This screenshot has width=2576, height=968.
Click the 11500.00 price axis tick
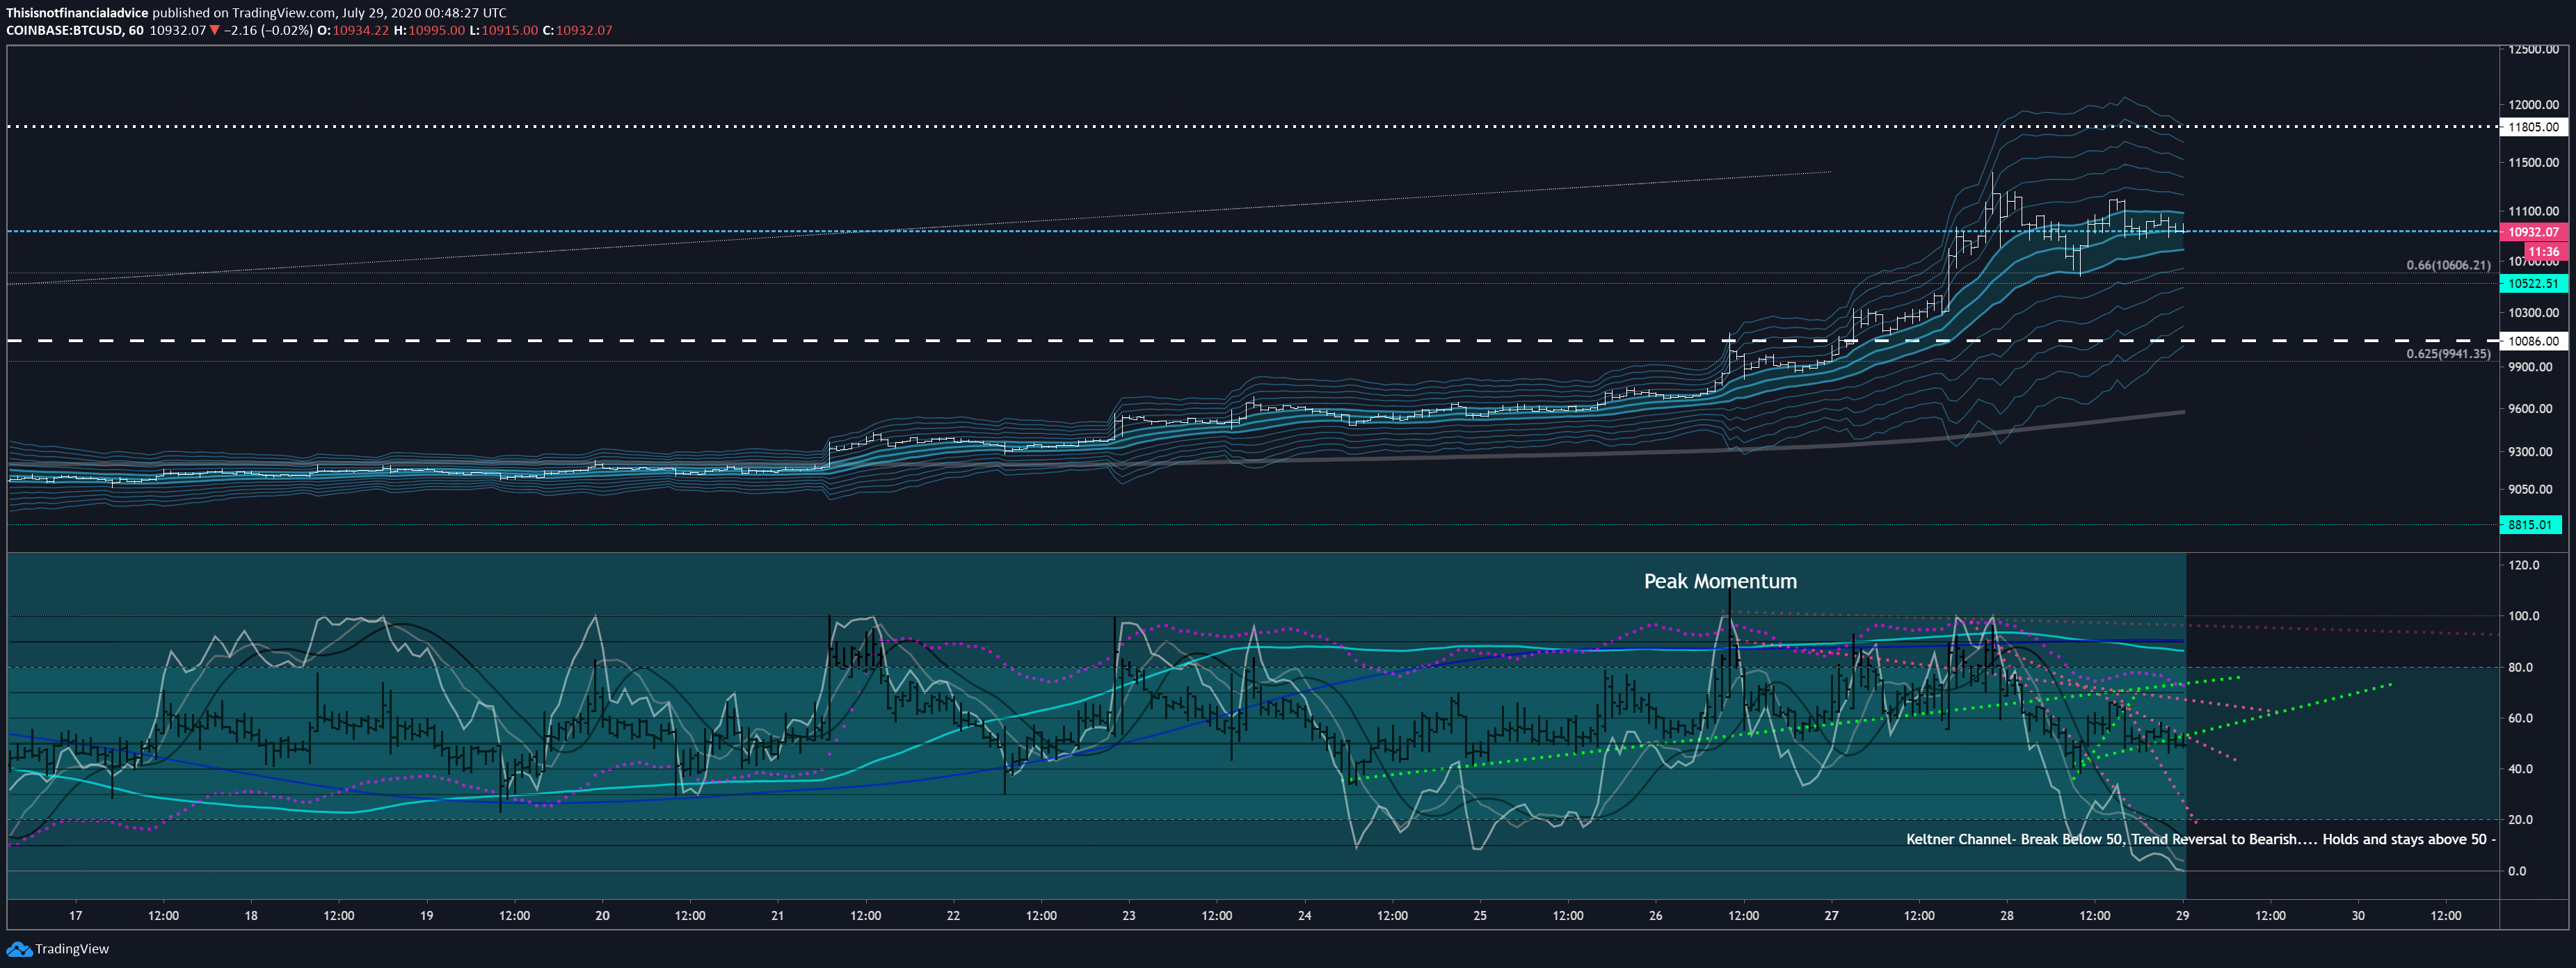pyautogui.click(x=2533, y=163)
